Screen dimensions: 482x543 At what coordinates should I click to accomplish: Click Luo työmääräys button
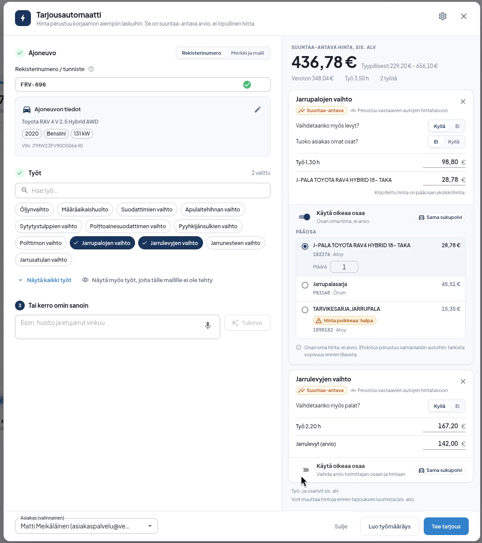pos(389,526)
